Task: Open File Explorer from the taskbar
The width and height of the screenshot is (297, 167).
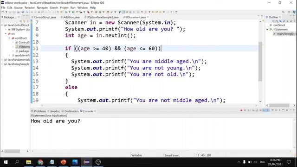Action: coord(29,162)
